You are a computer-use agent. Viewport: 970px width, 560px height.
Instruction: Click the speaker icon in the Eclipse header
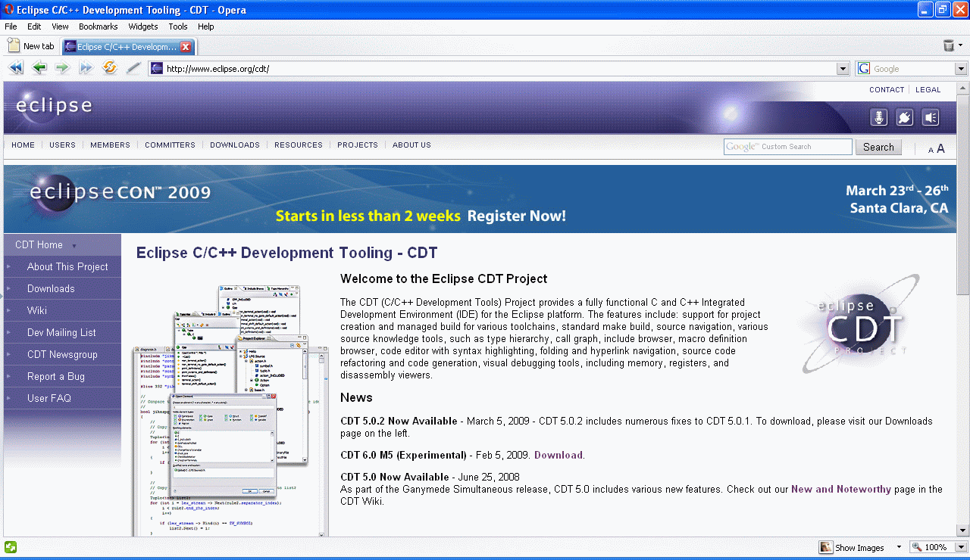point(931,117)
